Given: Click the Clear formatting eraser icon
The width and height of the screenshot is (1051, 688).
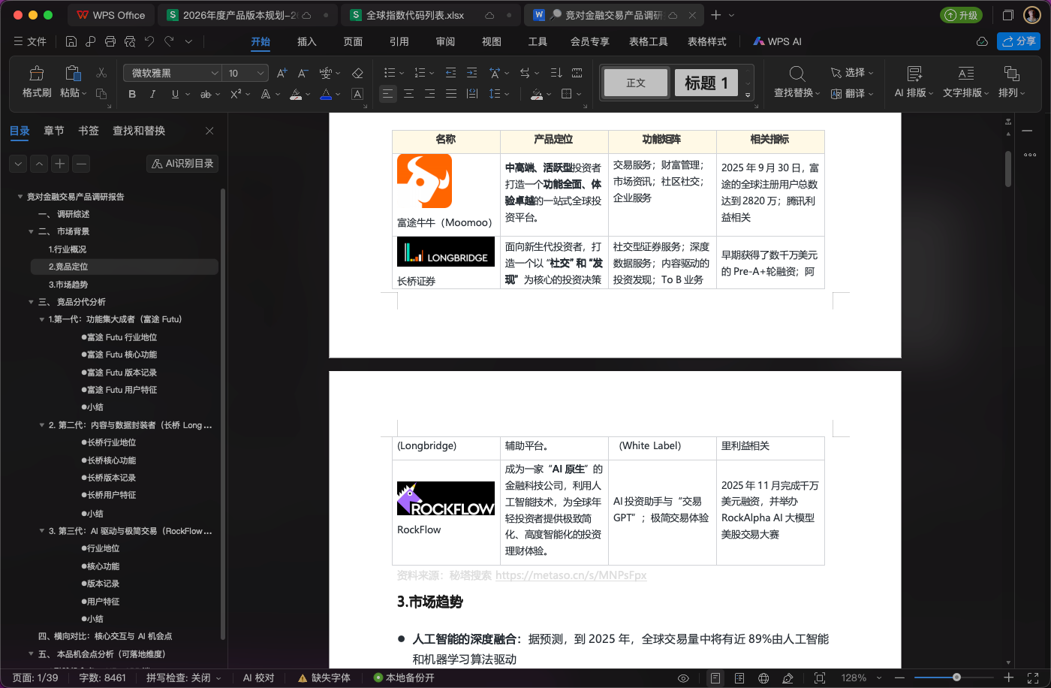Looking at the screenshot, I should pos(357,73).
